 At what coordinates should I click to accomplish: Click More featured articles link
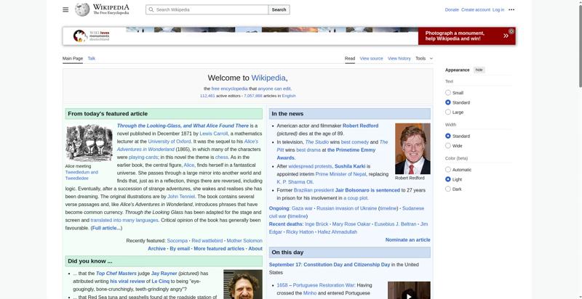[219, 249]
